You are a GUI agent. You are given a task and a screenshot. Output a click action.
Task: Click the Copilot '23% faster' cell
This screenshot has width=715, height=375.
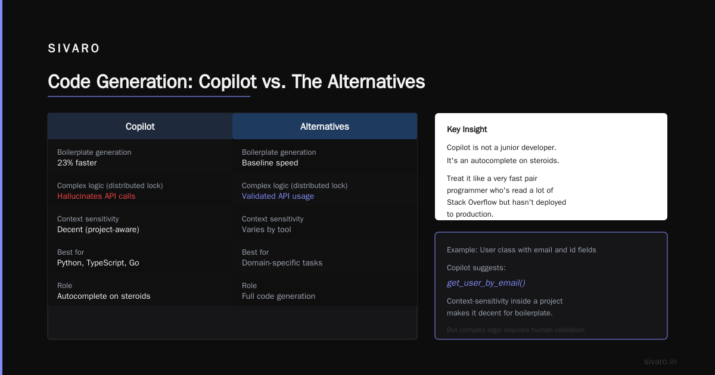pyautogui.click(x=140, y=158)
